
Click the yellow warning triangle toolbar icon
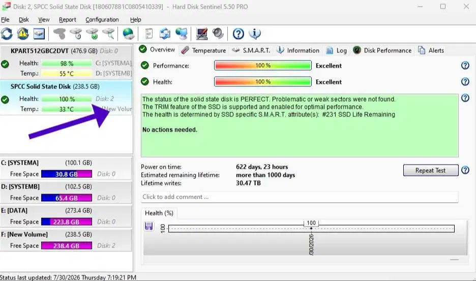[x=23, y=34]
